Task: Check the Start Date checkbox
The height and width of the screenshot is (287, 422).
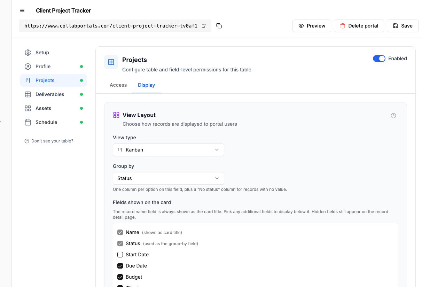Action: tap(120, 255)
